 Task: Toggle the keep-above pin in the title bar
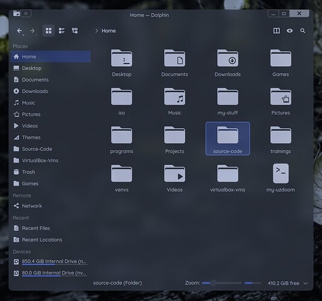coord(26,13)
